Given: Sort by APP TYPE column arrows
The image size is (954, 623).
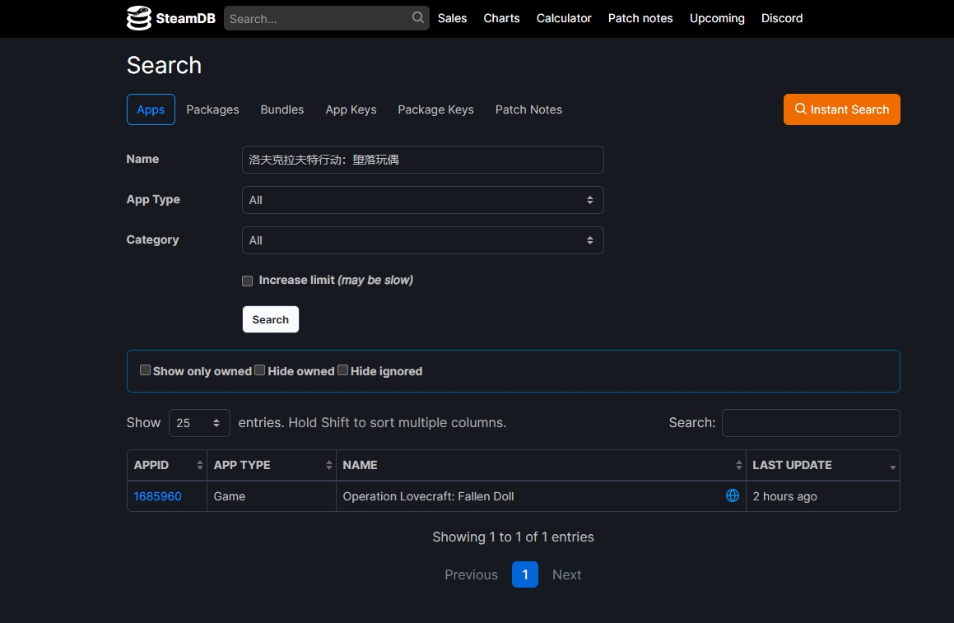Looking at the screenshot, I should (x=329, y=466).
